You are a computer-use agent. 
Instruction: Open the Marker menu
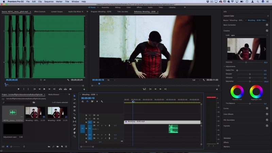59,2
